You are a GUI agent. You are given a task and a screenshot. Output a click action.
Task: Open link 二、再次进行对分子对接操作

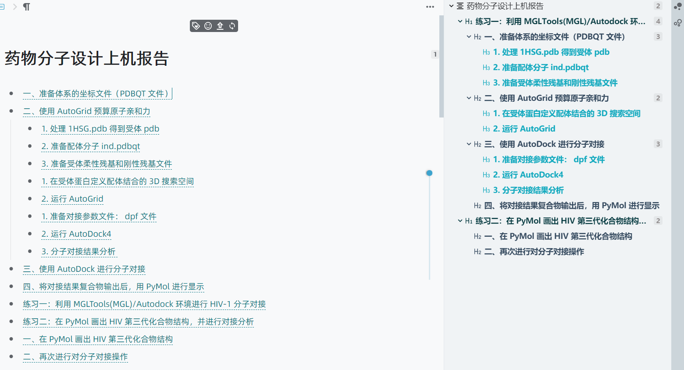tap(75, 357)
